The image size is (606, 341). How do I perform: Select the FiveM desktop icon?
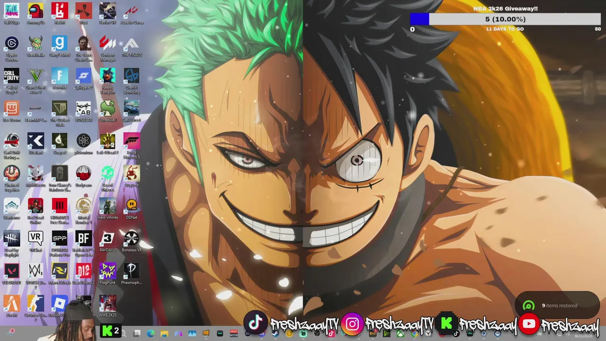[11, 306]
